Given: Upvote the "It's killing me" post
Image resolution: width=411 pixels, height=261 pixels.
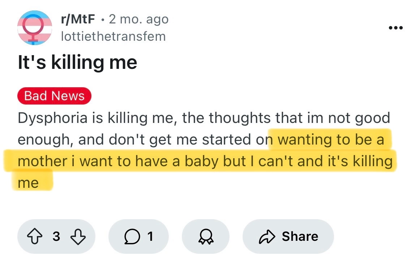Looking at the screenshot, I should click(34, 236).
